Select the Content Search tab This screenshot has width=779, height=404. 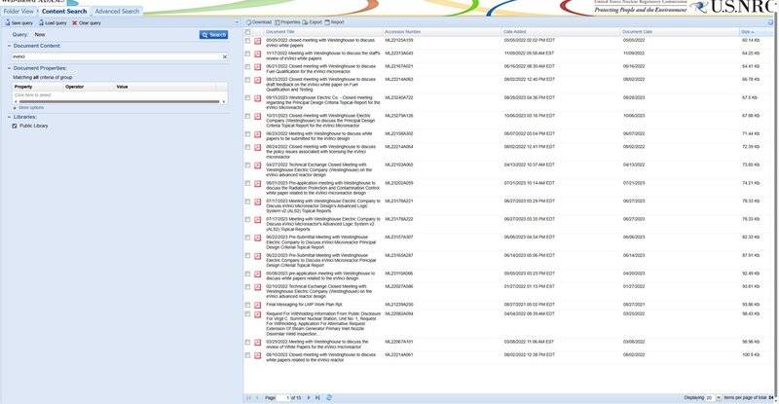coord(64,11)
